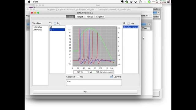Enable the Y1 log checkbox

coord(55,23)
